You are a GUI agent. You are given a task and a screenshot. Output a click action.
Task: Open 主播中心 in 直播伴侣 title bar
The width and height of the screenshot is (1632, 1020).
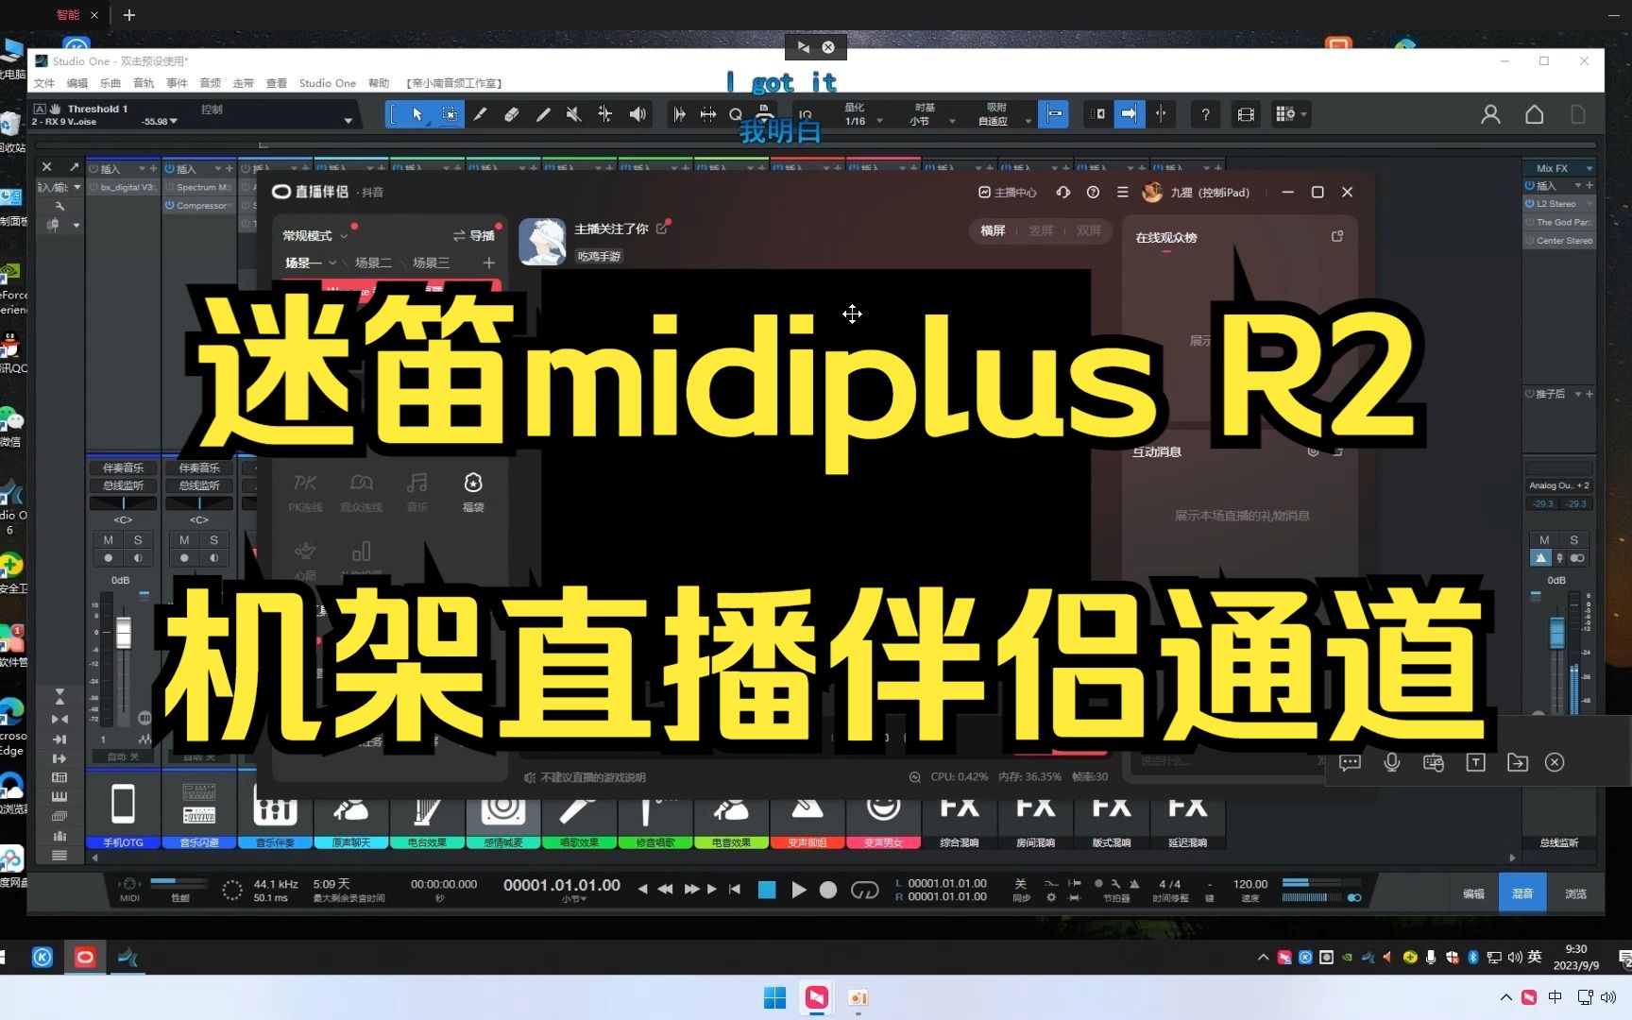[1007, 192]
